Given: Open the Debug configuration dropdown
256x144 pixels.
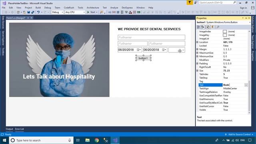Looking at the screenshot, I should 62,12.
